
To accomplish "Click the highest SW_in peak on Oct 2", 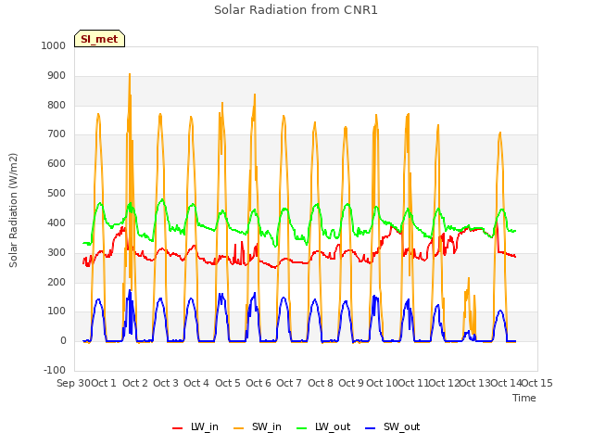I will click(x=130, y=74).
